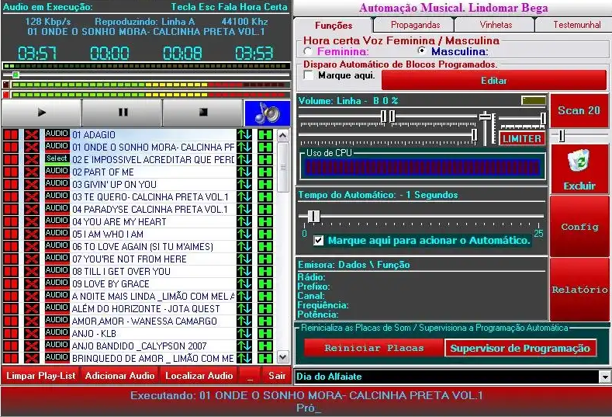This screenshot has width=612, height=417.
Task: Click green H icon for ANJO BANDIDO _CALYPSON 2007
Action: click(x=265, y=346)
